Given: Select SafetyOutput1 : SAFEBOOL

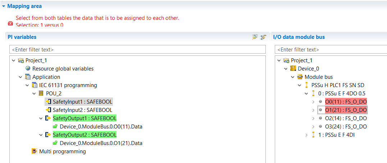Looking at the screenshot, I should [x=85, y=118].
